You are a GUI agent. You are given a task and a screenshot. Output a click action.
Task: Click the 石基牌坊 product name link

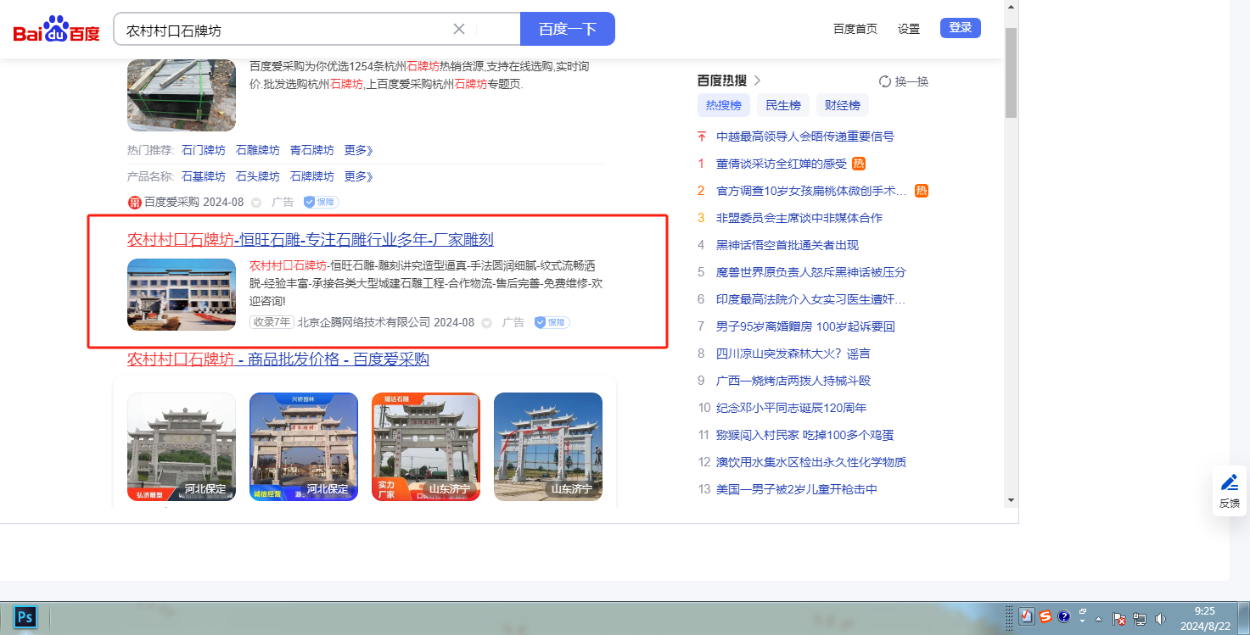(x=204, y=176)
